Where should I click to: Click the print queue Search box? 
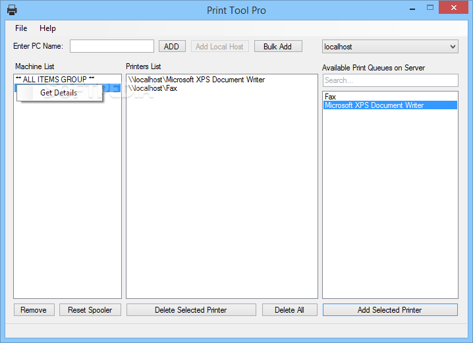click(390, 80)
